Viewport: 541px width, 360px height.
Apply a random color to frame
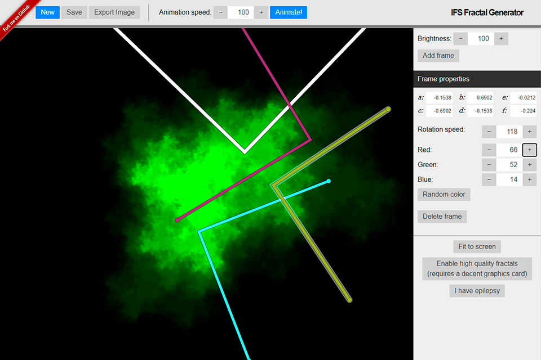(x=444, y=195)
